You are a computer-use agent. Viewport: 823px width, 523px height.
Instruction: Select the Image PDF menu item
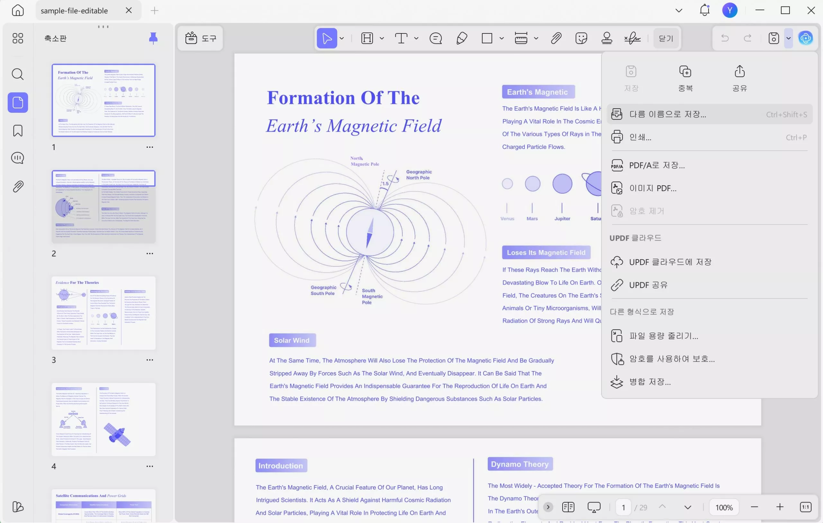709,188
